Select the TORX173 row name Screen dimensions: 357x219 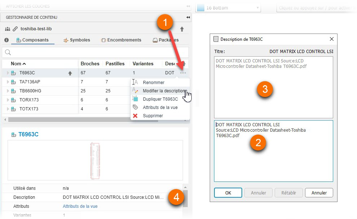click(x=29, y=100)
